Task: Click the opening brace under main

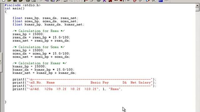Action: [6, 12]
